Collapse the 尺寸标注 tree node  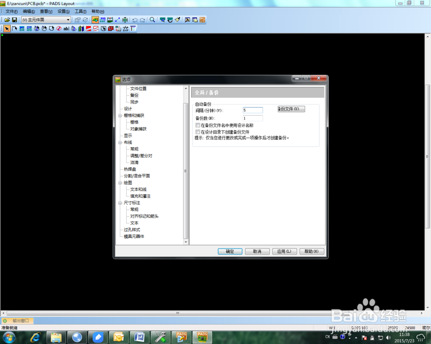click(x=120, y=203)
